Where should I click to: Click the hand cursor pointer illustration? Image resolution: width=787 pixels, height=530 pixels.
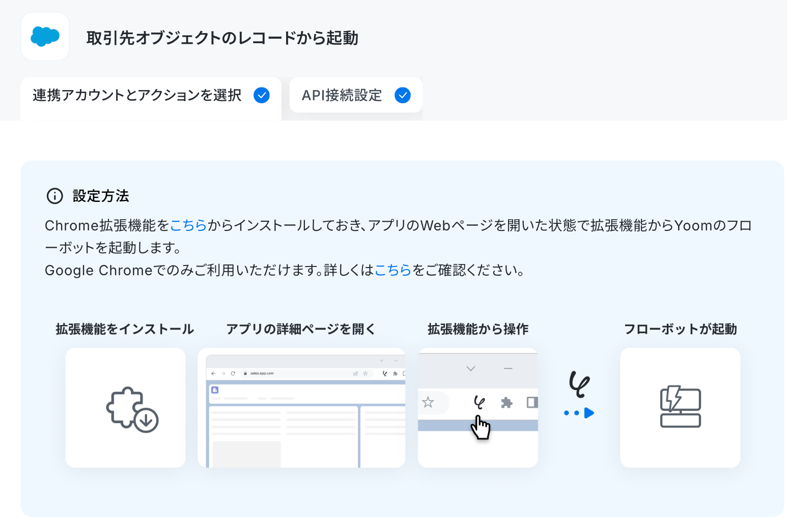(x=480, y=427)
